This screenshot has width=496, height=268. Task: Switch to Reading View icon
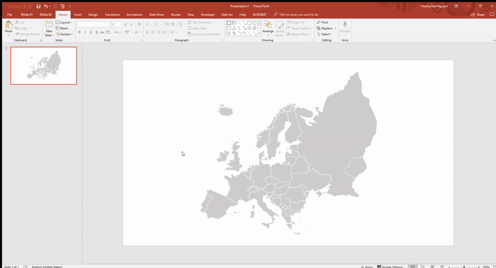pos(432,267)
